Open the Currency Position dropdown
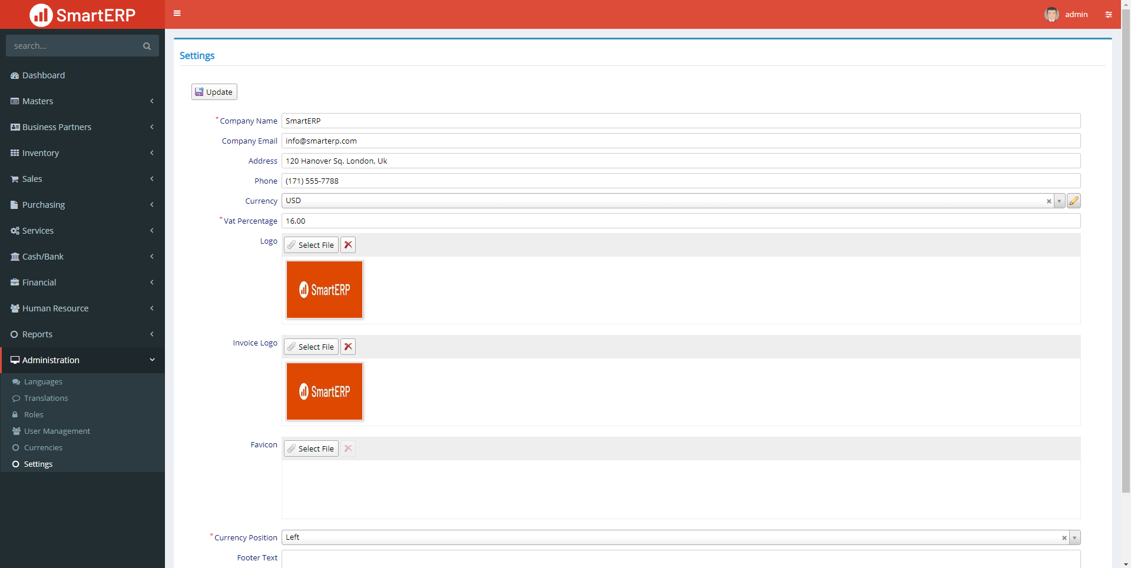1131x568 pixels. (1075, 537)
